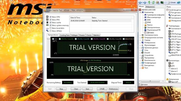The height and width of the screenshot is (101, 181).
Task: Select MSI Smart Utilities desktop shortcut
Action: (87, 3)
